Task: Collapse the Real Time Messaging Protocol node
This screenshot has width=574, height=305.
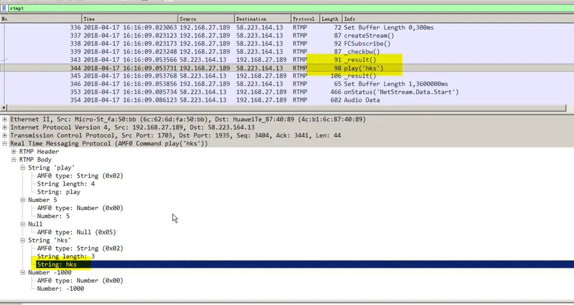Action: coord(5,144)
